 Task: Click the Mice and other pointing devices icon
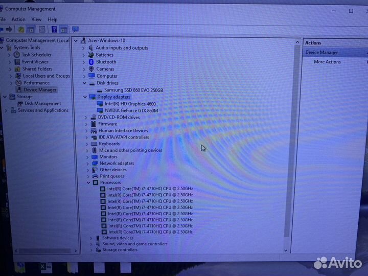(x=95, y=150)
